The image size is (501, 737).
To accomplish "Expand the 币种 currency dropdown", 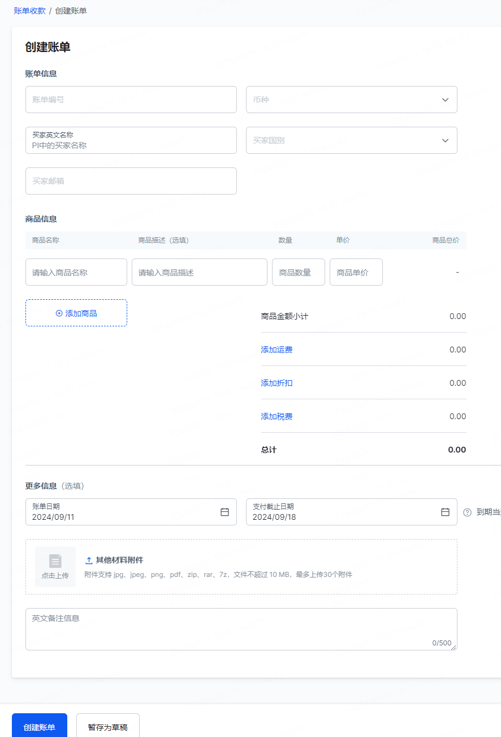I will coord(445,100).
